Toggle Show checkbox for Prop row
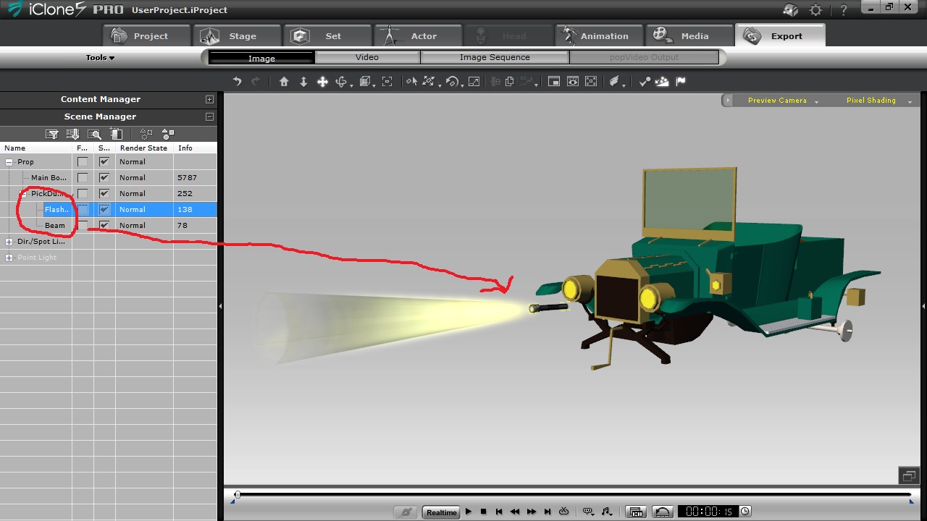The width and height of the screenshot is (927, 521). 104,162
